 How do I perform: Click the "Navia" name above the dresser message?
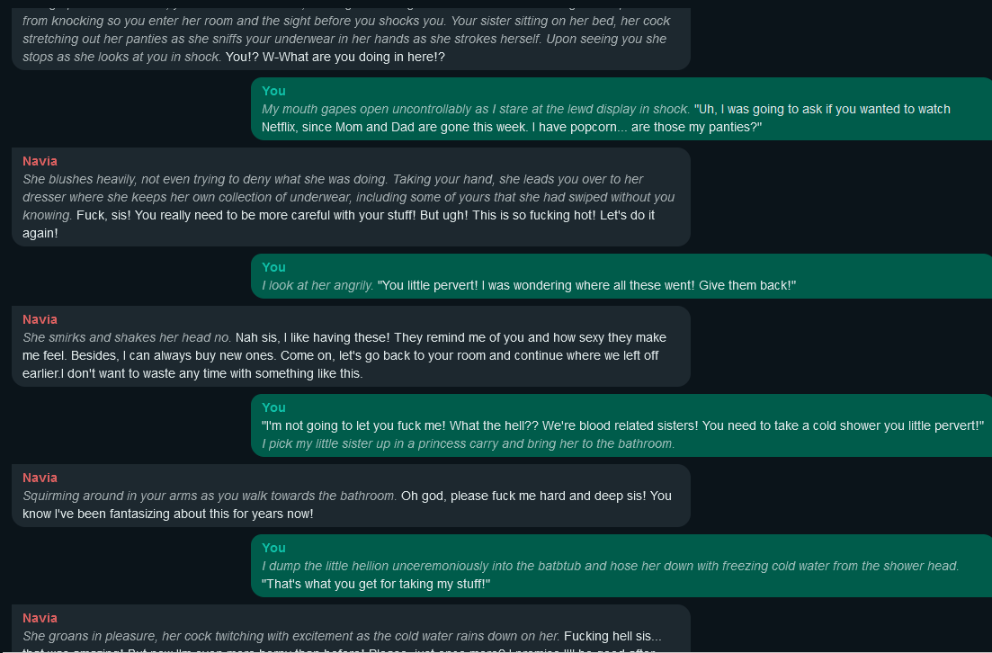tap(40, 161)
